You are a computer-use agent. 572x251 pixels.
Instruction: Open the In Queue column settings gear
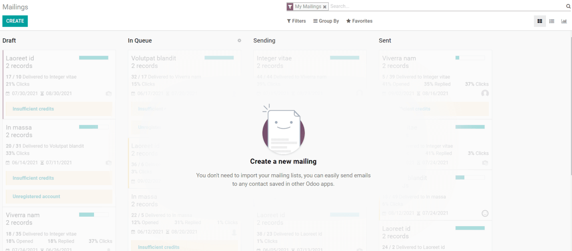click(x=239, y=40)
